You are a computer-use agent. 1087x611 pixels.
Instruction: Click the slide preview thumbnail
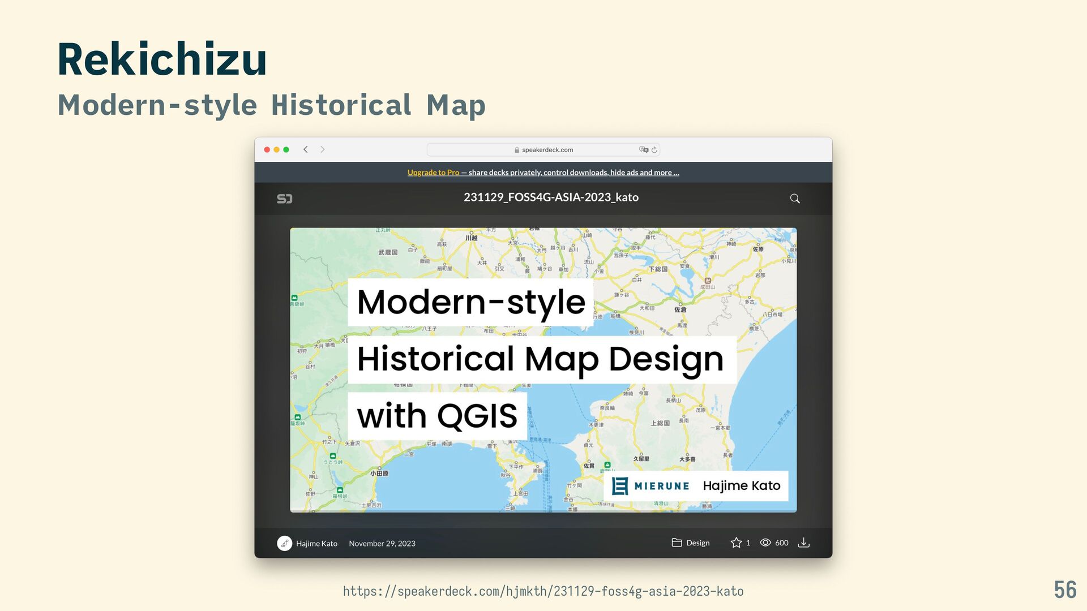point(543,370)
